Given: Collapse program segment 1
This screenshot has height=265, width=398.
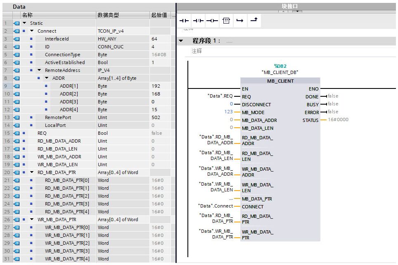Looking at the screenshot, I should tap(181, 41).
